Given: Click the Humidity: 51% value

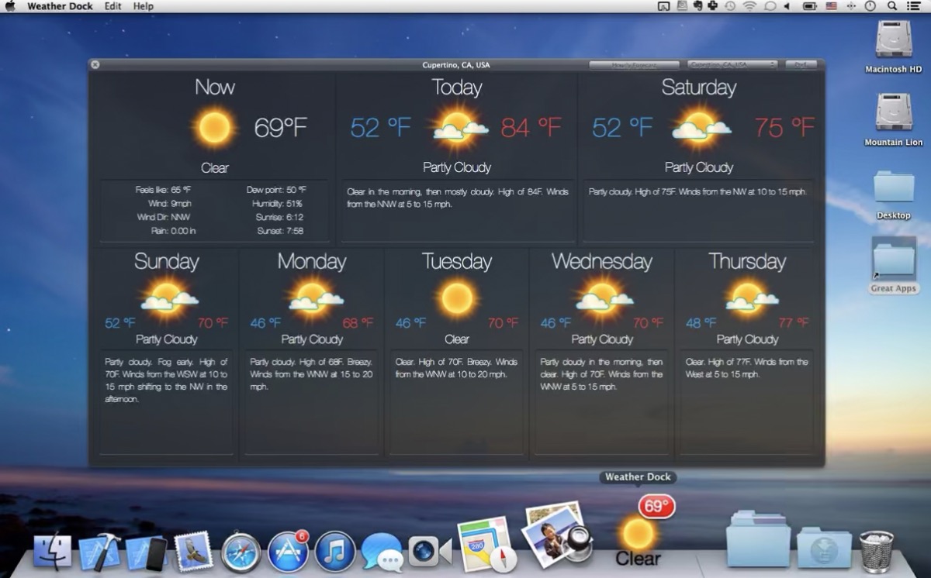Looking at the screenshot, I should pos(278,203).
